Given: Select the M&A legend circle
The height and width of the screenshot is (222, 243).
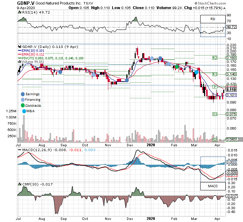Looking at the screenshot, I should [24, 111].
